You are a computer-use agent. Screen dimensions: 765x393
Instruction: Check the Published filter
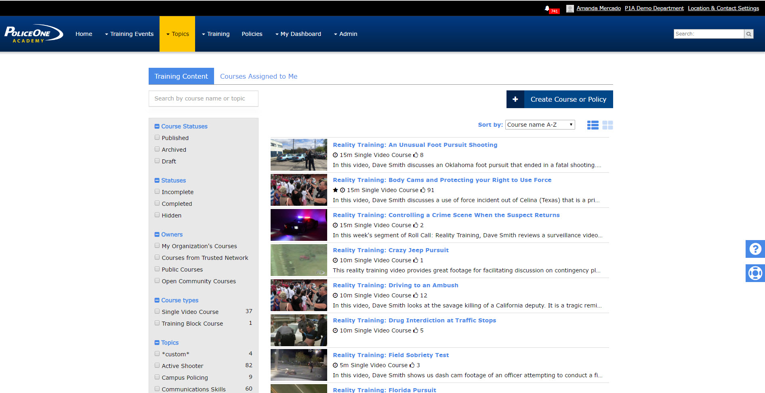(x=157, y=138)
